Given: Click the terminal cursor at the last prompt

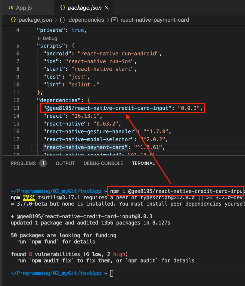Looking at the screenshot, I should point(112,273).
